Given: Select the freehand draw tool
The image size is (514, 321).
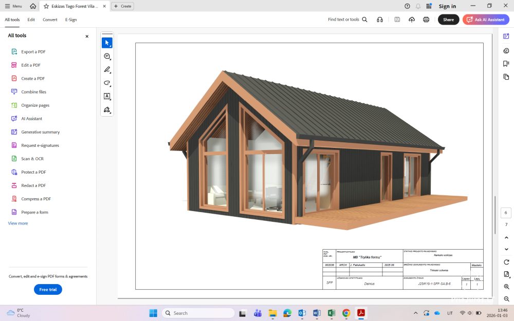Looking at the screenshot, I should [107, 83].
